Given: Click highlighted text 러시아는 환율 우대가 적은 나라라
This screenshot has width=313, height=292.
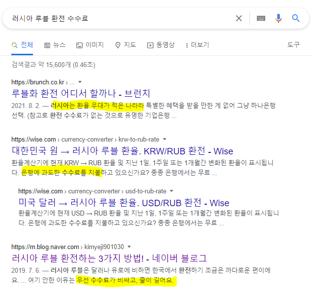Looking at the screenshot, I should point(97,106).
